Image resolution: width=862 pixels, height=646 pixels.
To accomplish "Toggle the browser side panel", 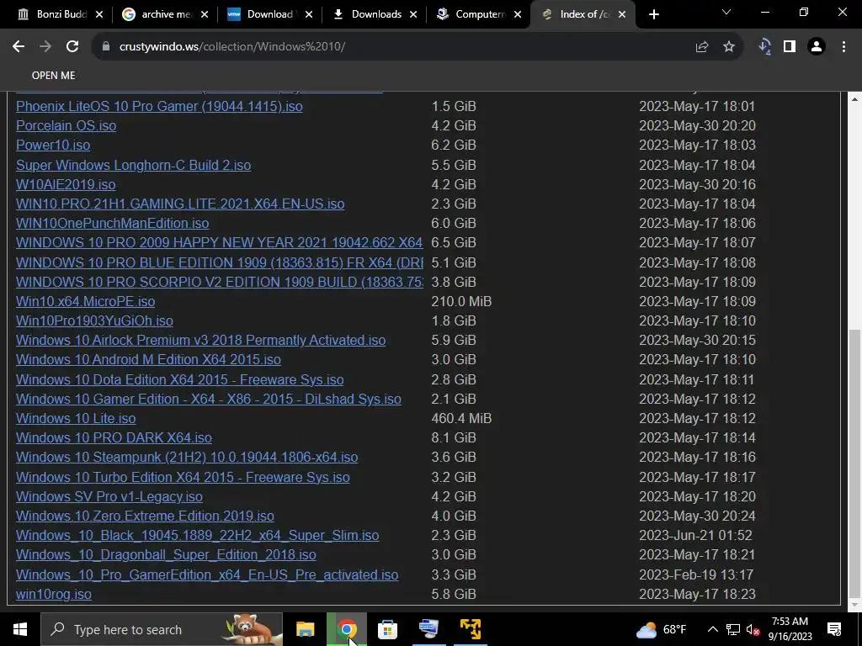I will click(x=790, y=47).
